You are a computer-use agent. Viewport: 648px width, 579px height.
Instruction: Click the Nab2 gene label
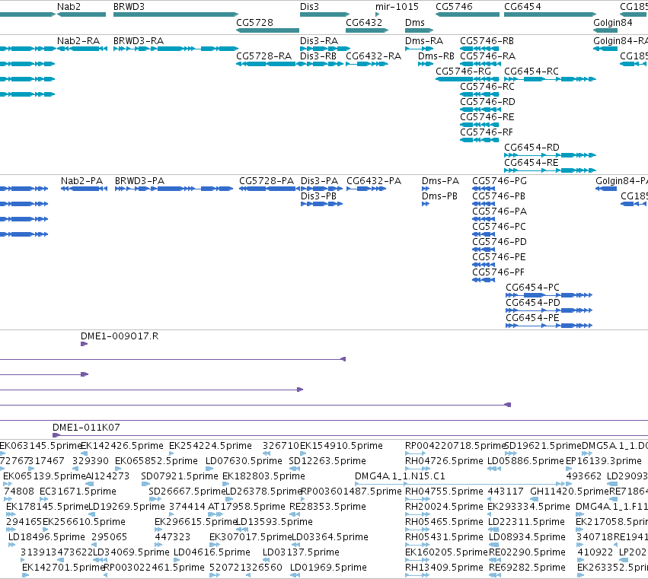point(69,7)
